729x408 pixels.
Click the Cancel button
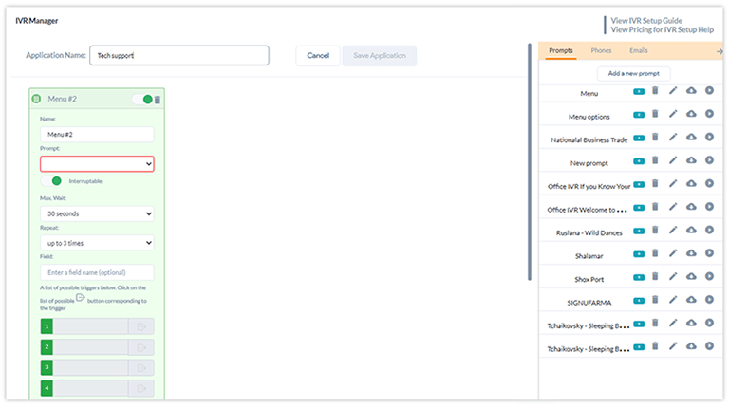click(318, 56)
